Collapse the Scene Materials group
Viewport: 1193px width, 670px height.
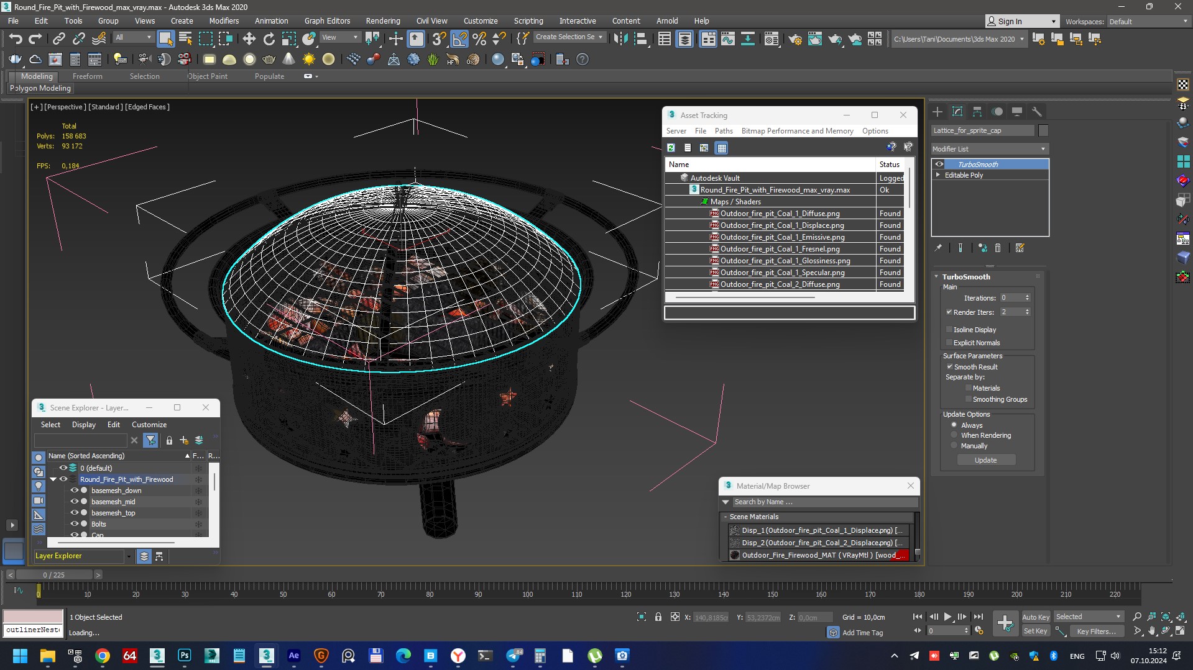tap(725, 517)
